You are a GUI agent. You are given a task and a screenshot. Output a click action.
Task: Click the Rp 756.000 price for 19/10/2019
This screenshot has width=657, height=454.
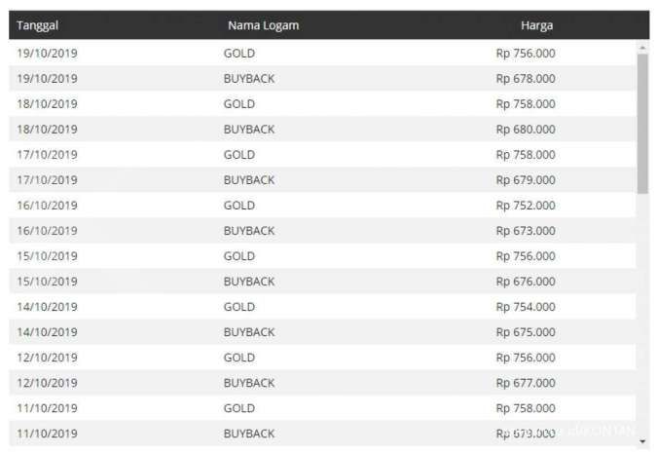[526, 54]
